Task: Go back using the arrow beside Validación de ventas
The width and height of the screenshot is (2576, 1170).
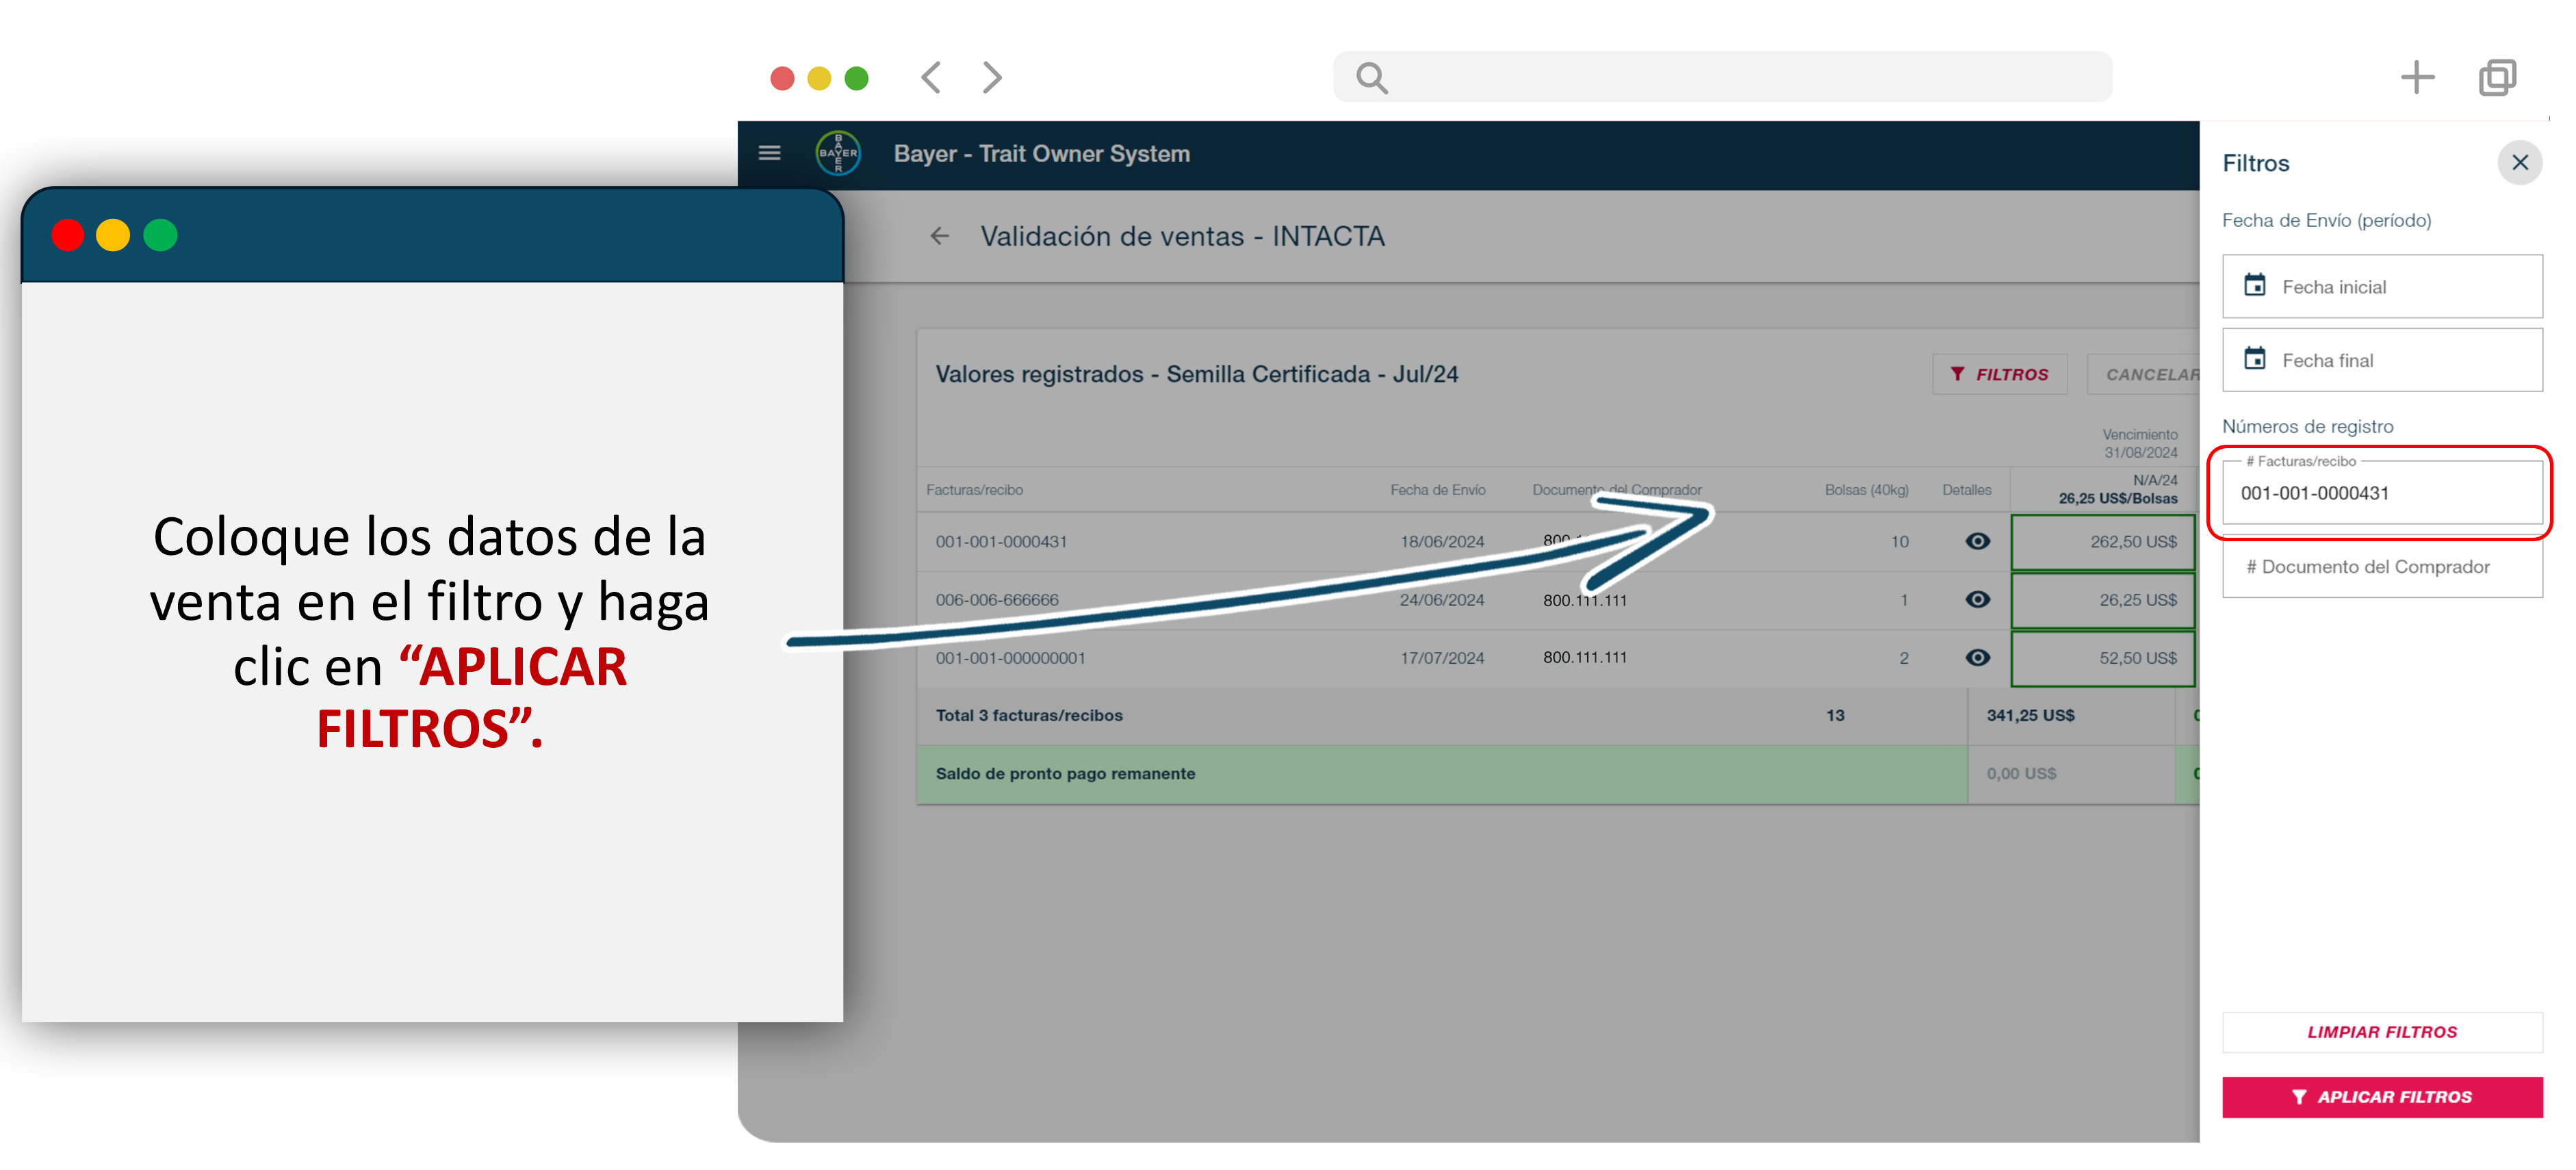Action: 939,236
